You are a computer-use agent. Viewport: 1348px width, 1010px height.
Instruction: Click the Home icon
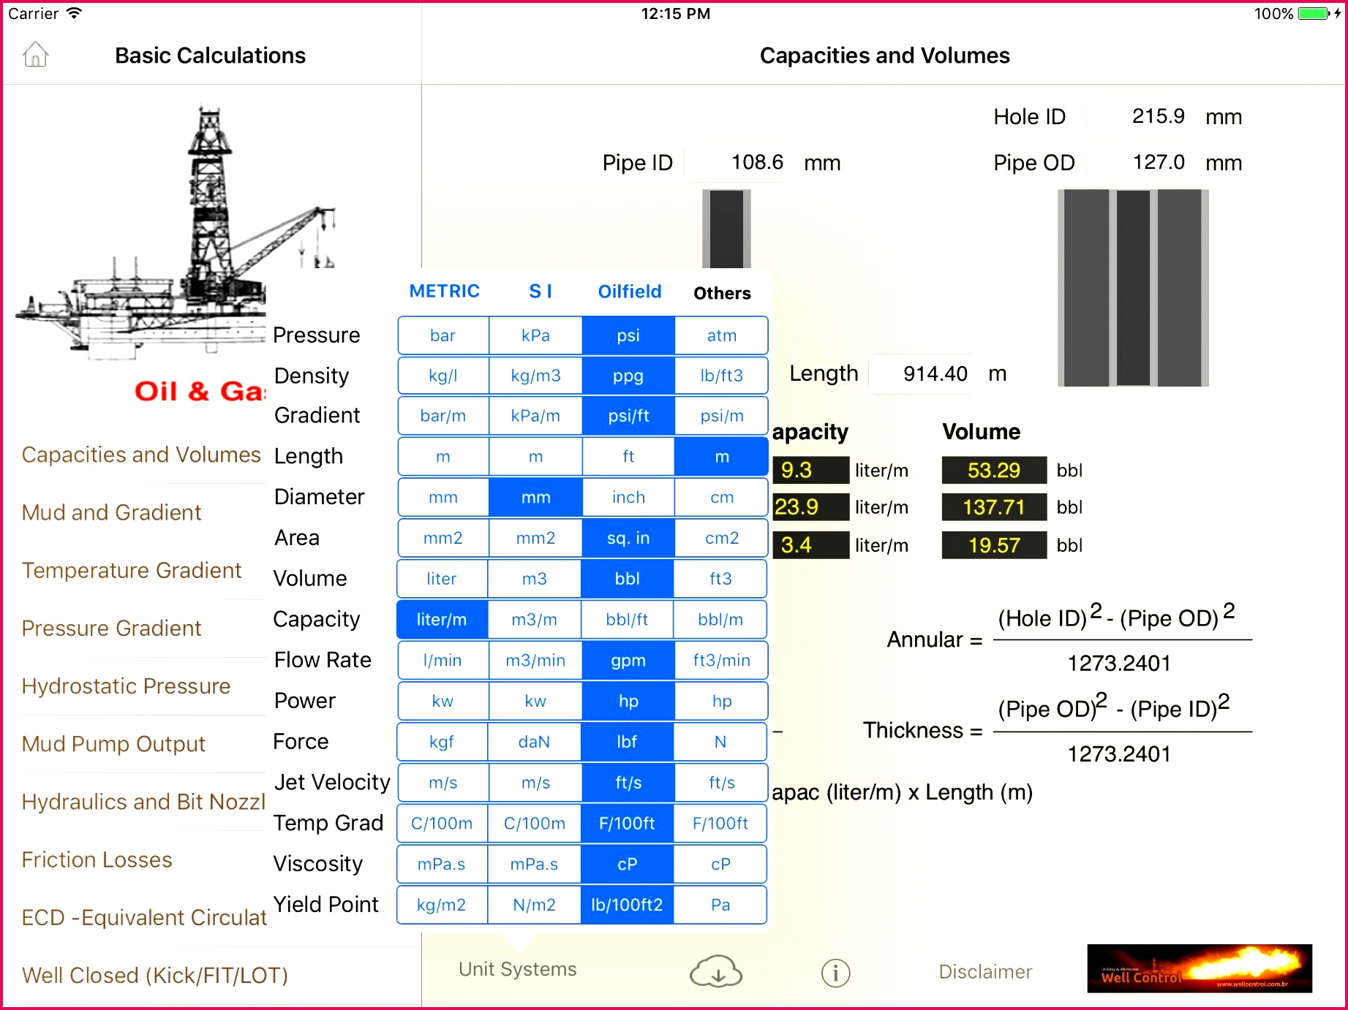pos(34,54)
